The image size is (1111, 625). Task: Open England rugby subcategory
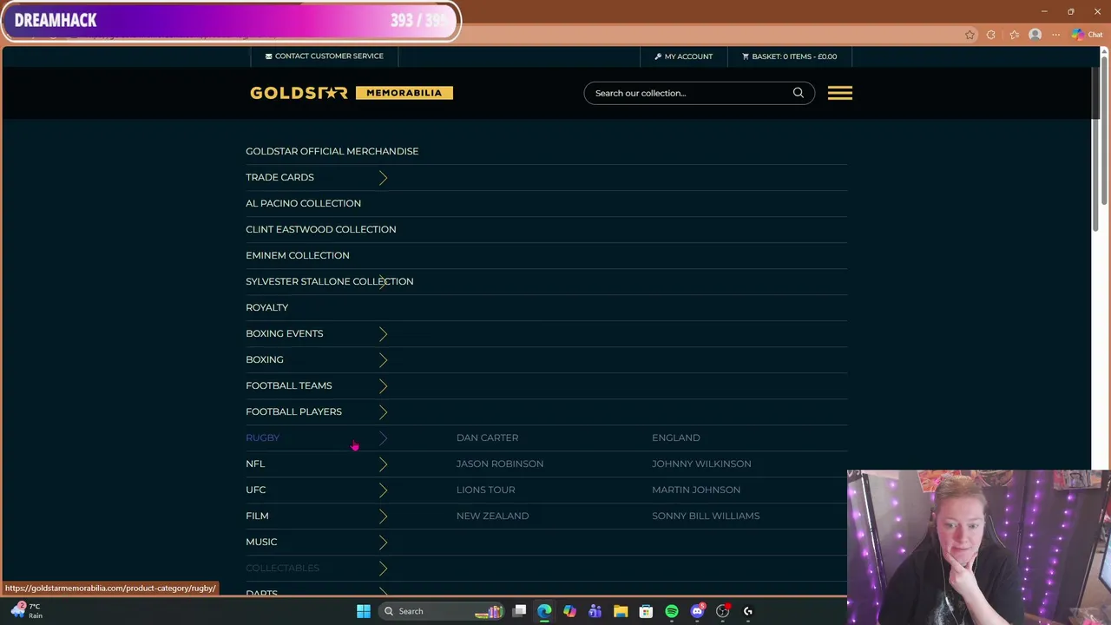point(675,437)
